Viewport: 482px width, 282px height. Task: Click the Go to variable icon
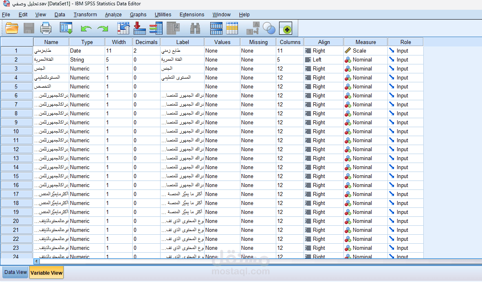click(x=140, y=28)
